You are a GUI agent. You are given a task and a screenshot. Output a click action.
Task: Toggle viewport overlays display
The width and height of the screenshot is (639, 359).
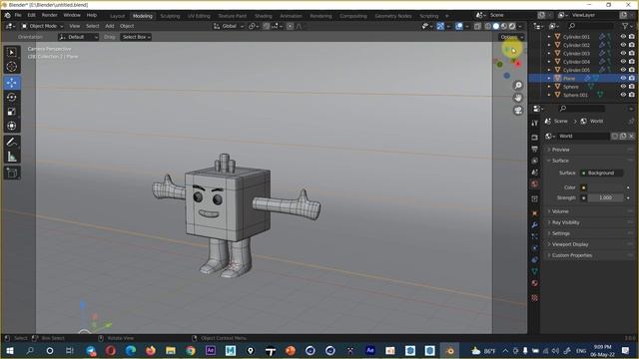tap(459, 26)
